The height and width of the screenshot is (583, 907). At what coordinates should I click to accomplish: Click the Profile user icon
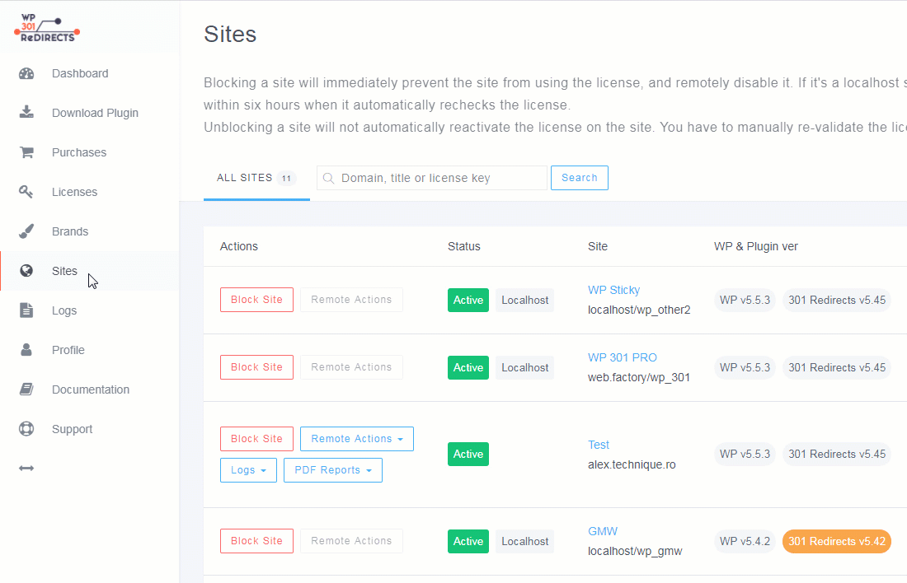click(26, 350)
